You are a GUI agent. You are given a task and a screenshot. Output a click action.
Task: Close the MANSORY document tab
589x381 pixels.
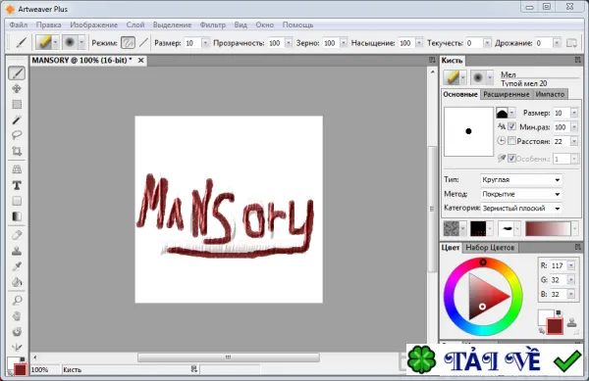click(x=140, y=60)
